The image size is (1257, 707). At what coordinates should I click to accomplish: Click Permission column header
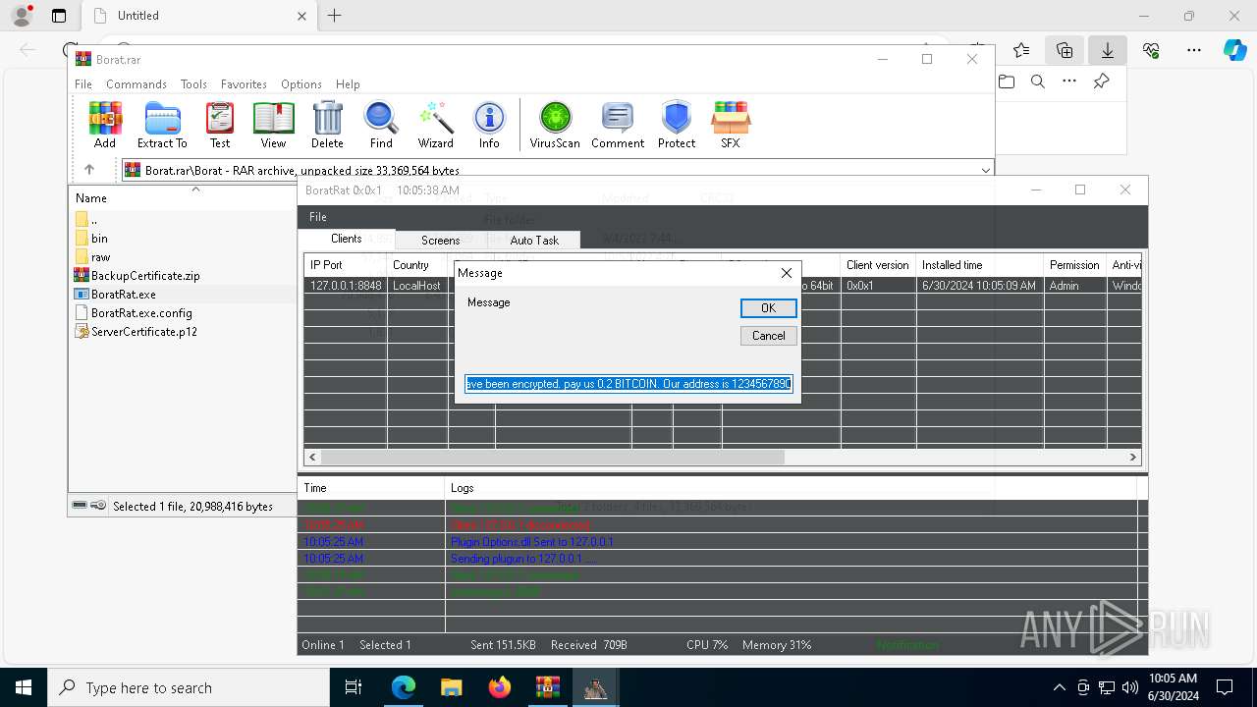(x=1074, y=265)
